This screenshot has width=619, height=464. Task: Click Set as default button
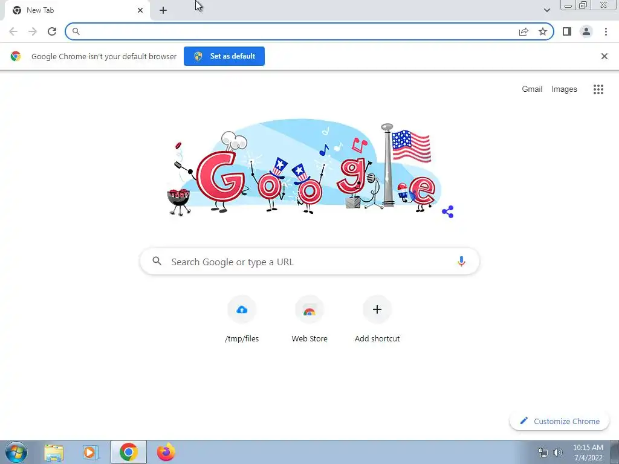(224, 56)
